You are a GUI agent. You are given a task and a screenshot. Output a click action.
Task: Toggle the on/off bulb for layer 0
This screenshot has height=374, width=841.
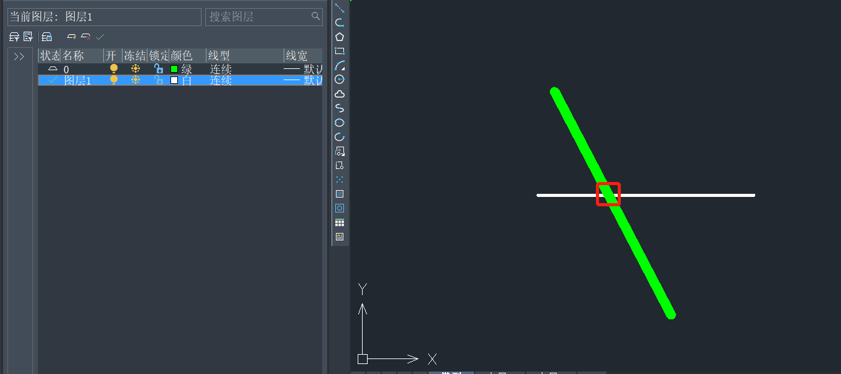(x=114, y=69)
